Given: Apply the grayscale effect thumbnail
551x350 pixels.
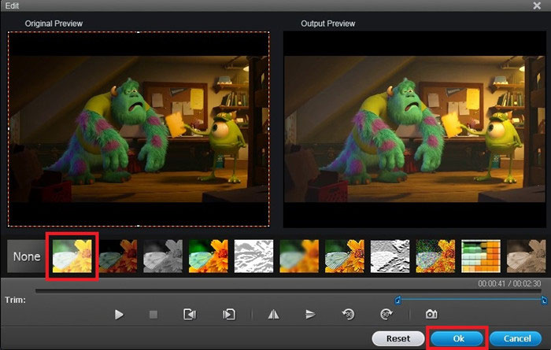Looking at the screenshot, I should (x=163, y=256).
